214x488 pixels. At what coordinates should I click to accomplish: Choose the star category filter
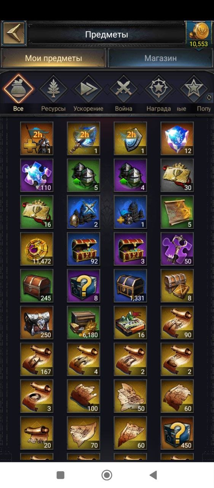(x=193, y=88)
